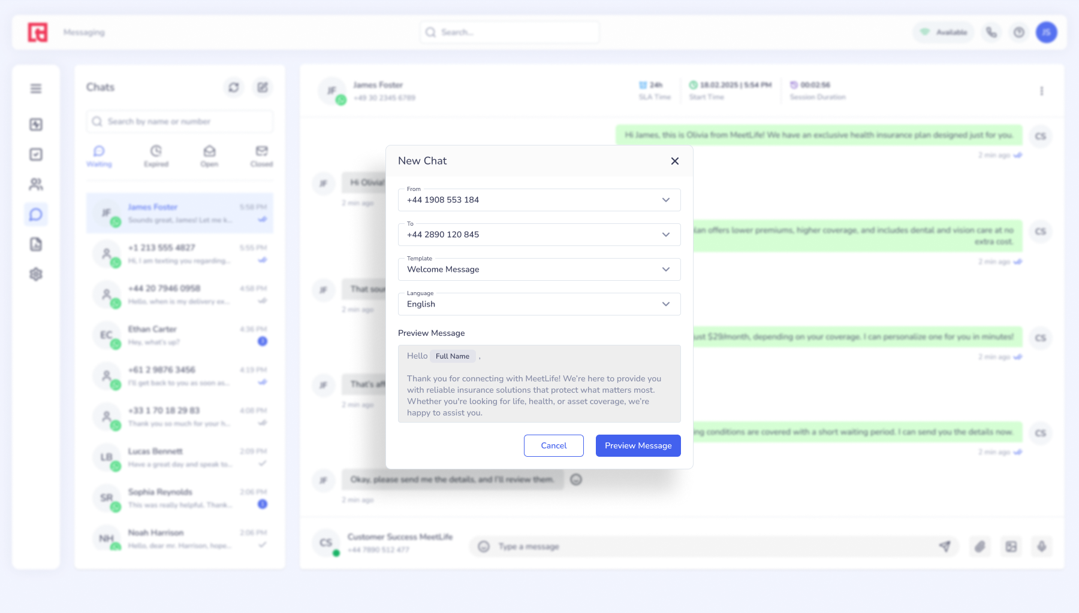Open the dashboard activity icon in sidebar

36,125
